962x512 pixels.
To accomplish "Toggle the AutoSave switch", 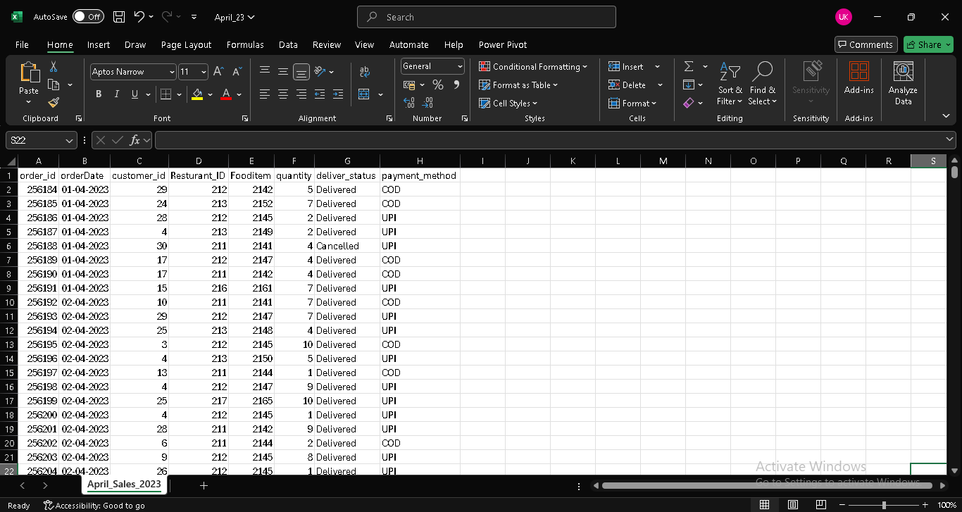I will point(88,17).
